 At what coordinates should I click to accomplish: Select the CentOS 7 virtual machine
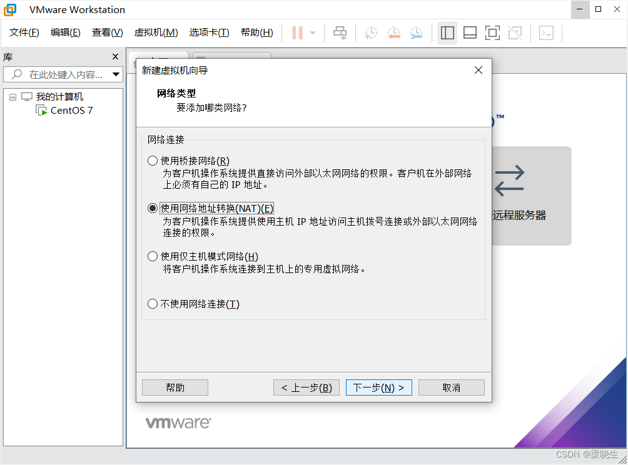click(72, 111)
